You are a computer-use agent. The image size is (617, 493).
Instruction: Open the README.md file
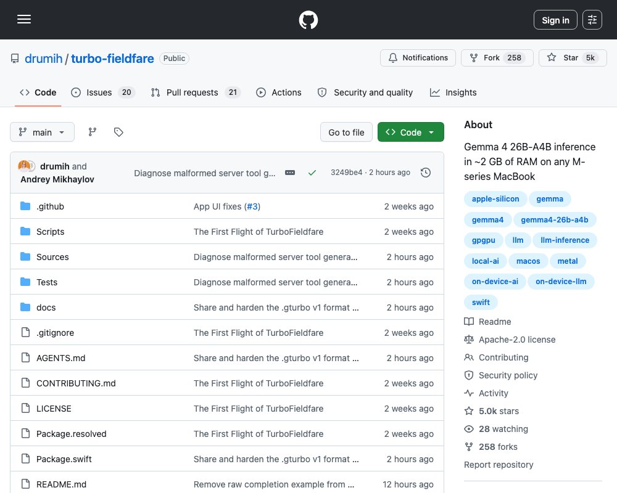click(61, 484)
